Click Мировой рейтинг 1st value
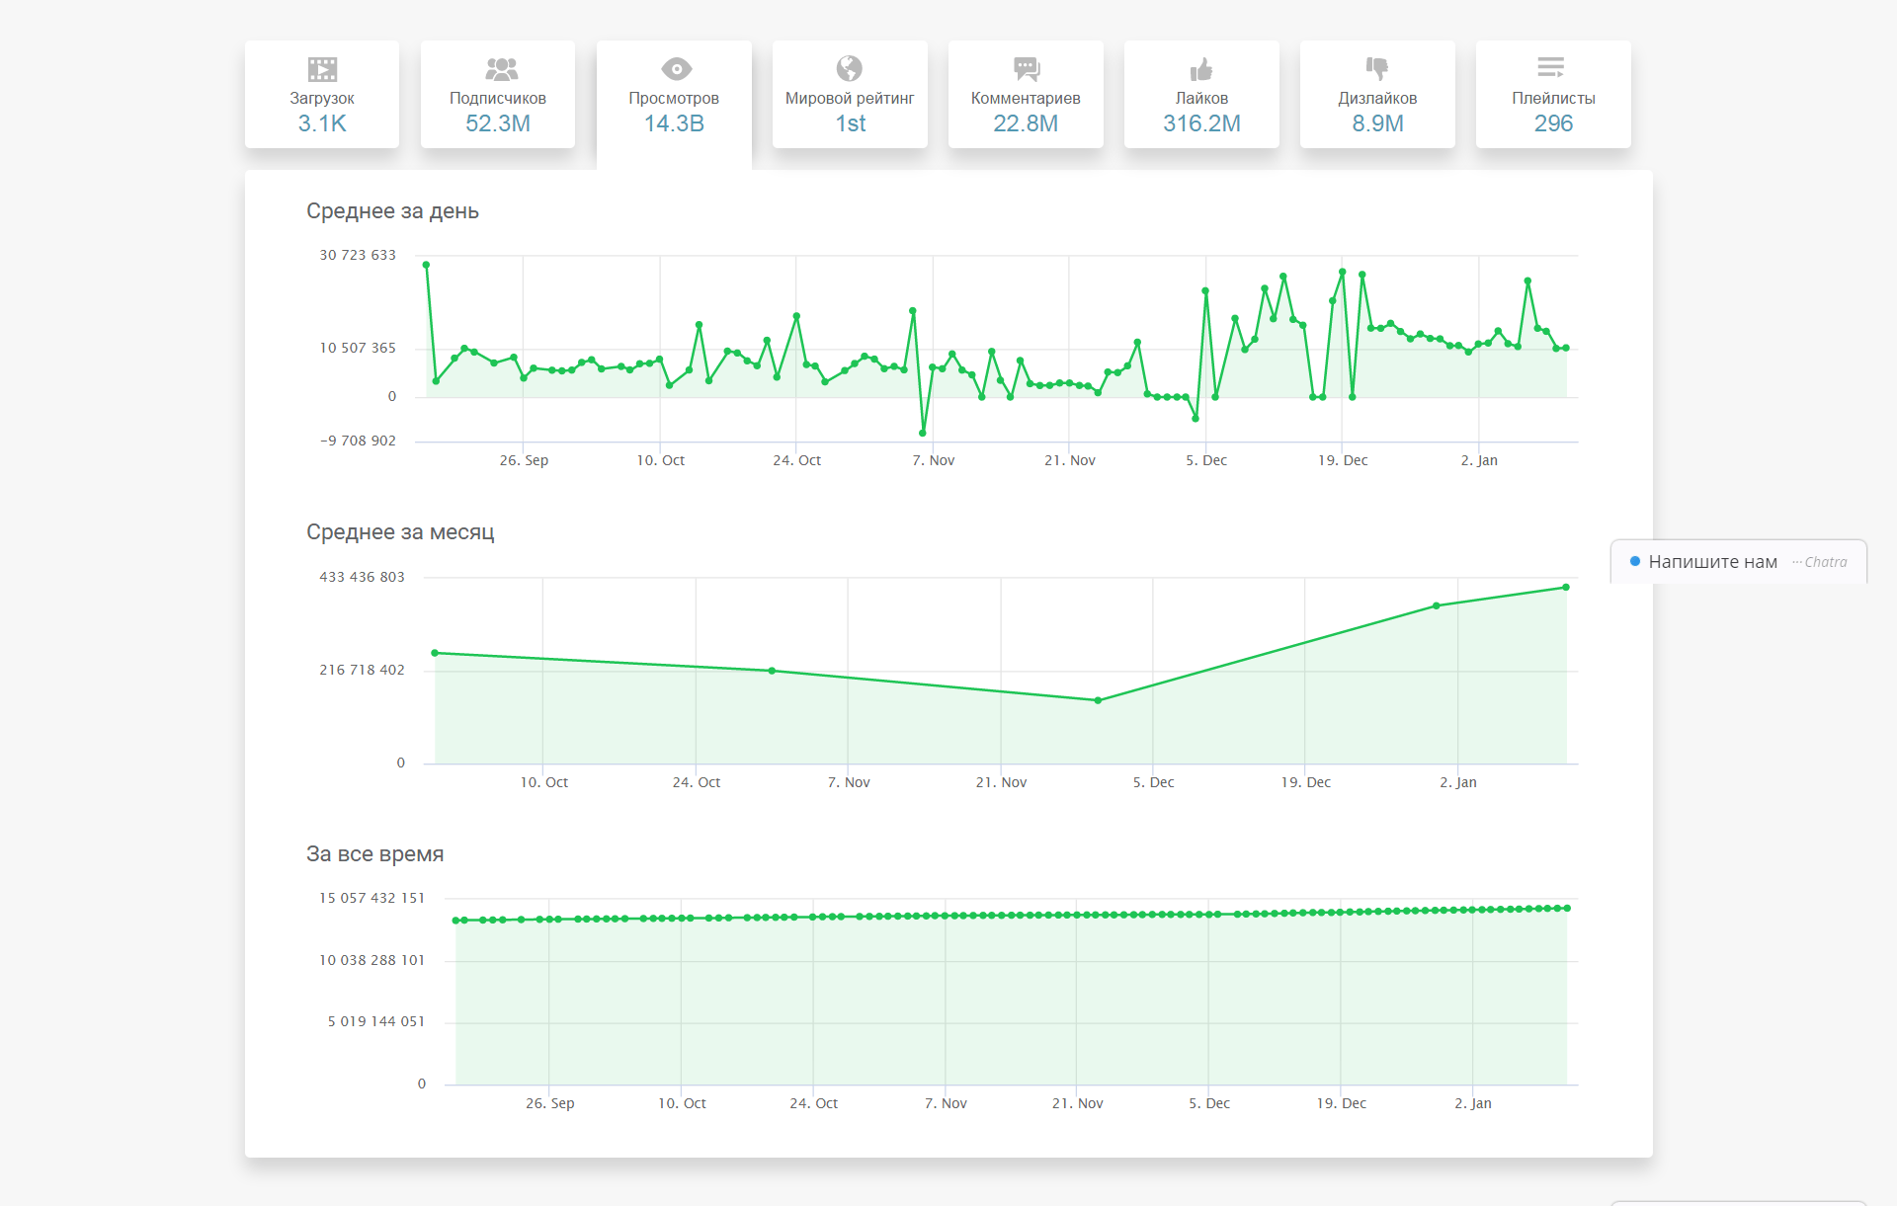Image resolution: width=1897 pixels, height=1206 pixels. [850, 123]
